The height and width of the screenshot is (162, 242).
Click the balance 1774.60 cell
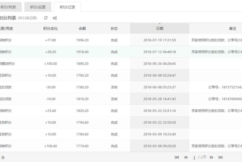[82, 146]
